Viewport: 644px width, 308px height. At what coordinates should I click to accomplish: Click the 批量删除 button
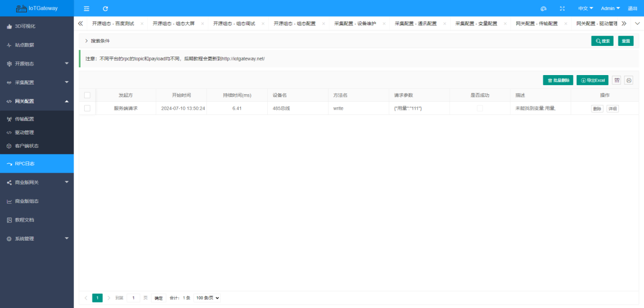coord(558,80)
